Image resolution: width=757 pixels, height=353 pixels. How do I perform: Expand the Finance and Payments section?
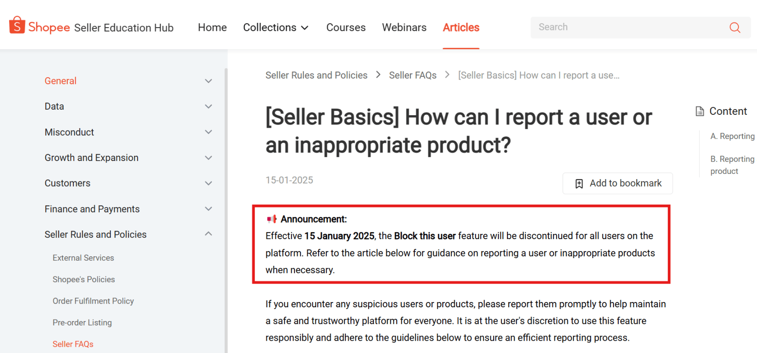click(208, 209)
